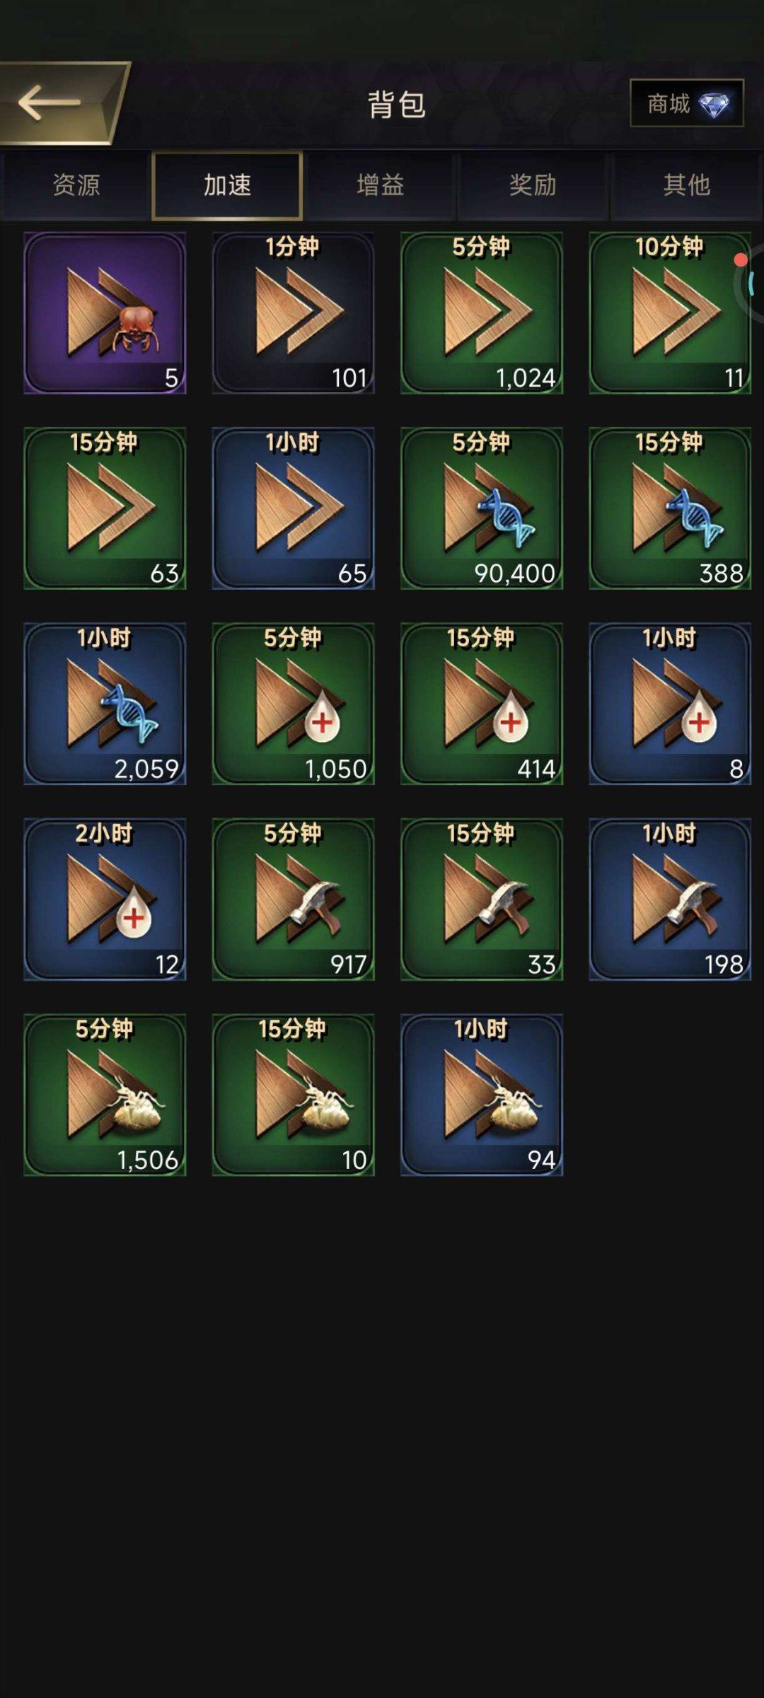Tap 5分钟 hatching speedup showing 1,506
The height and width of the screenshot is (1698, 764).
click(x=105, y=1095)
